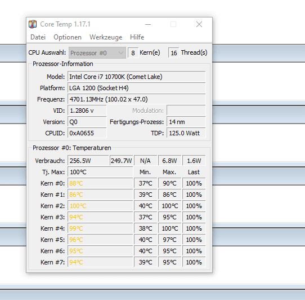Minimize the Core Temp window
Screen dimensions: 305x300
148,24
